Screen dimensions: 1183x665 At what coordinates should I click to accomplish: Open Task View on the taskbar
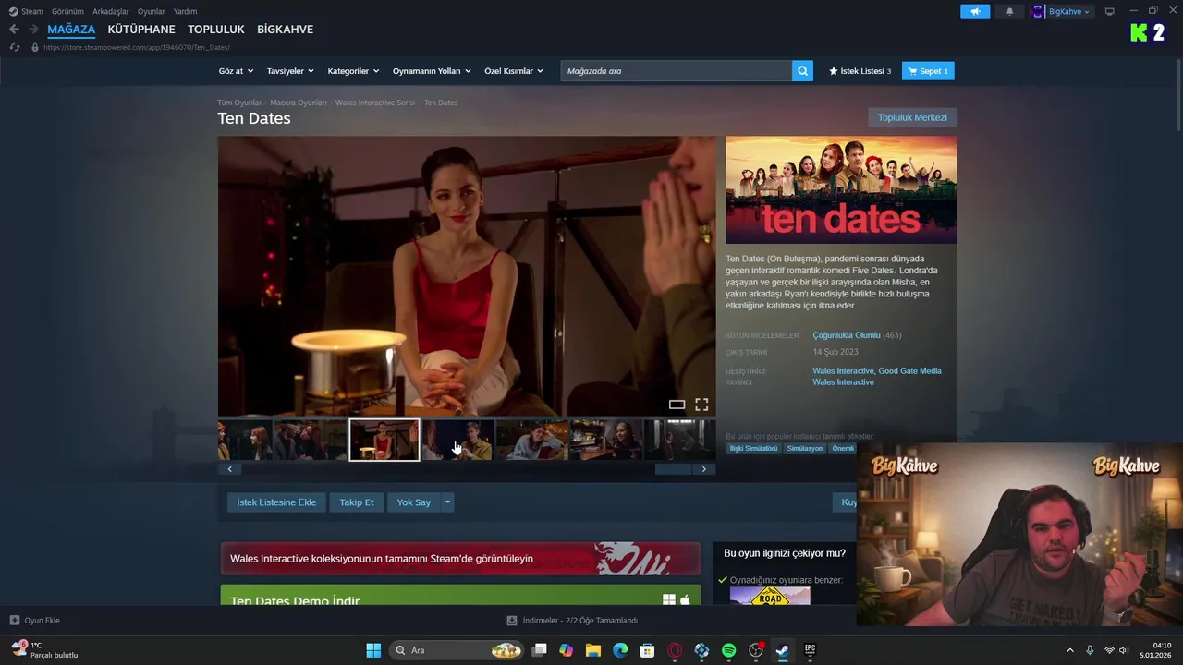540,650
